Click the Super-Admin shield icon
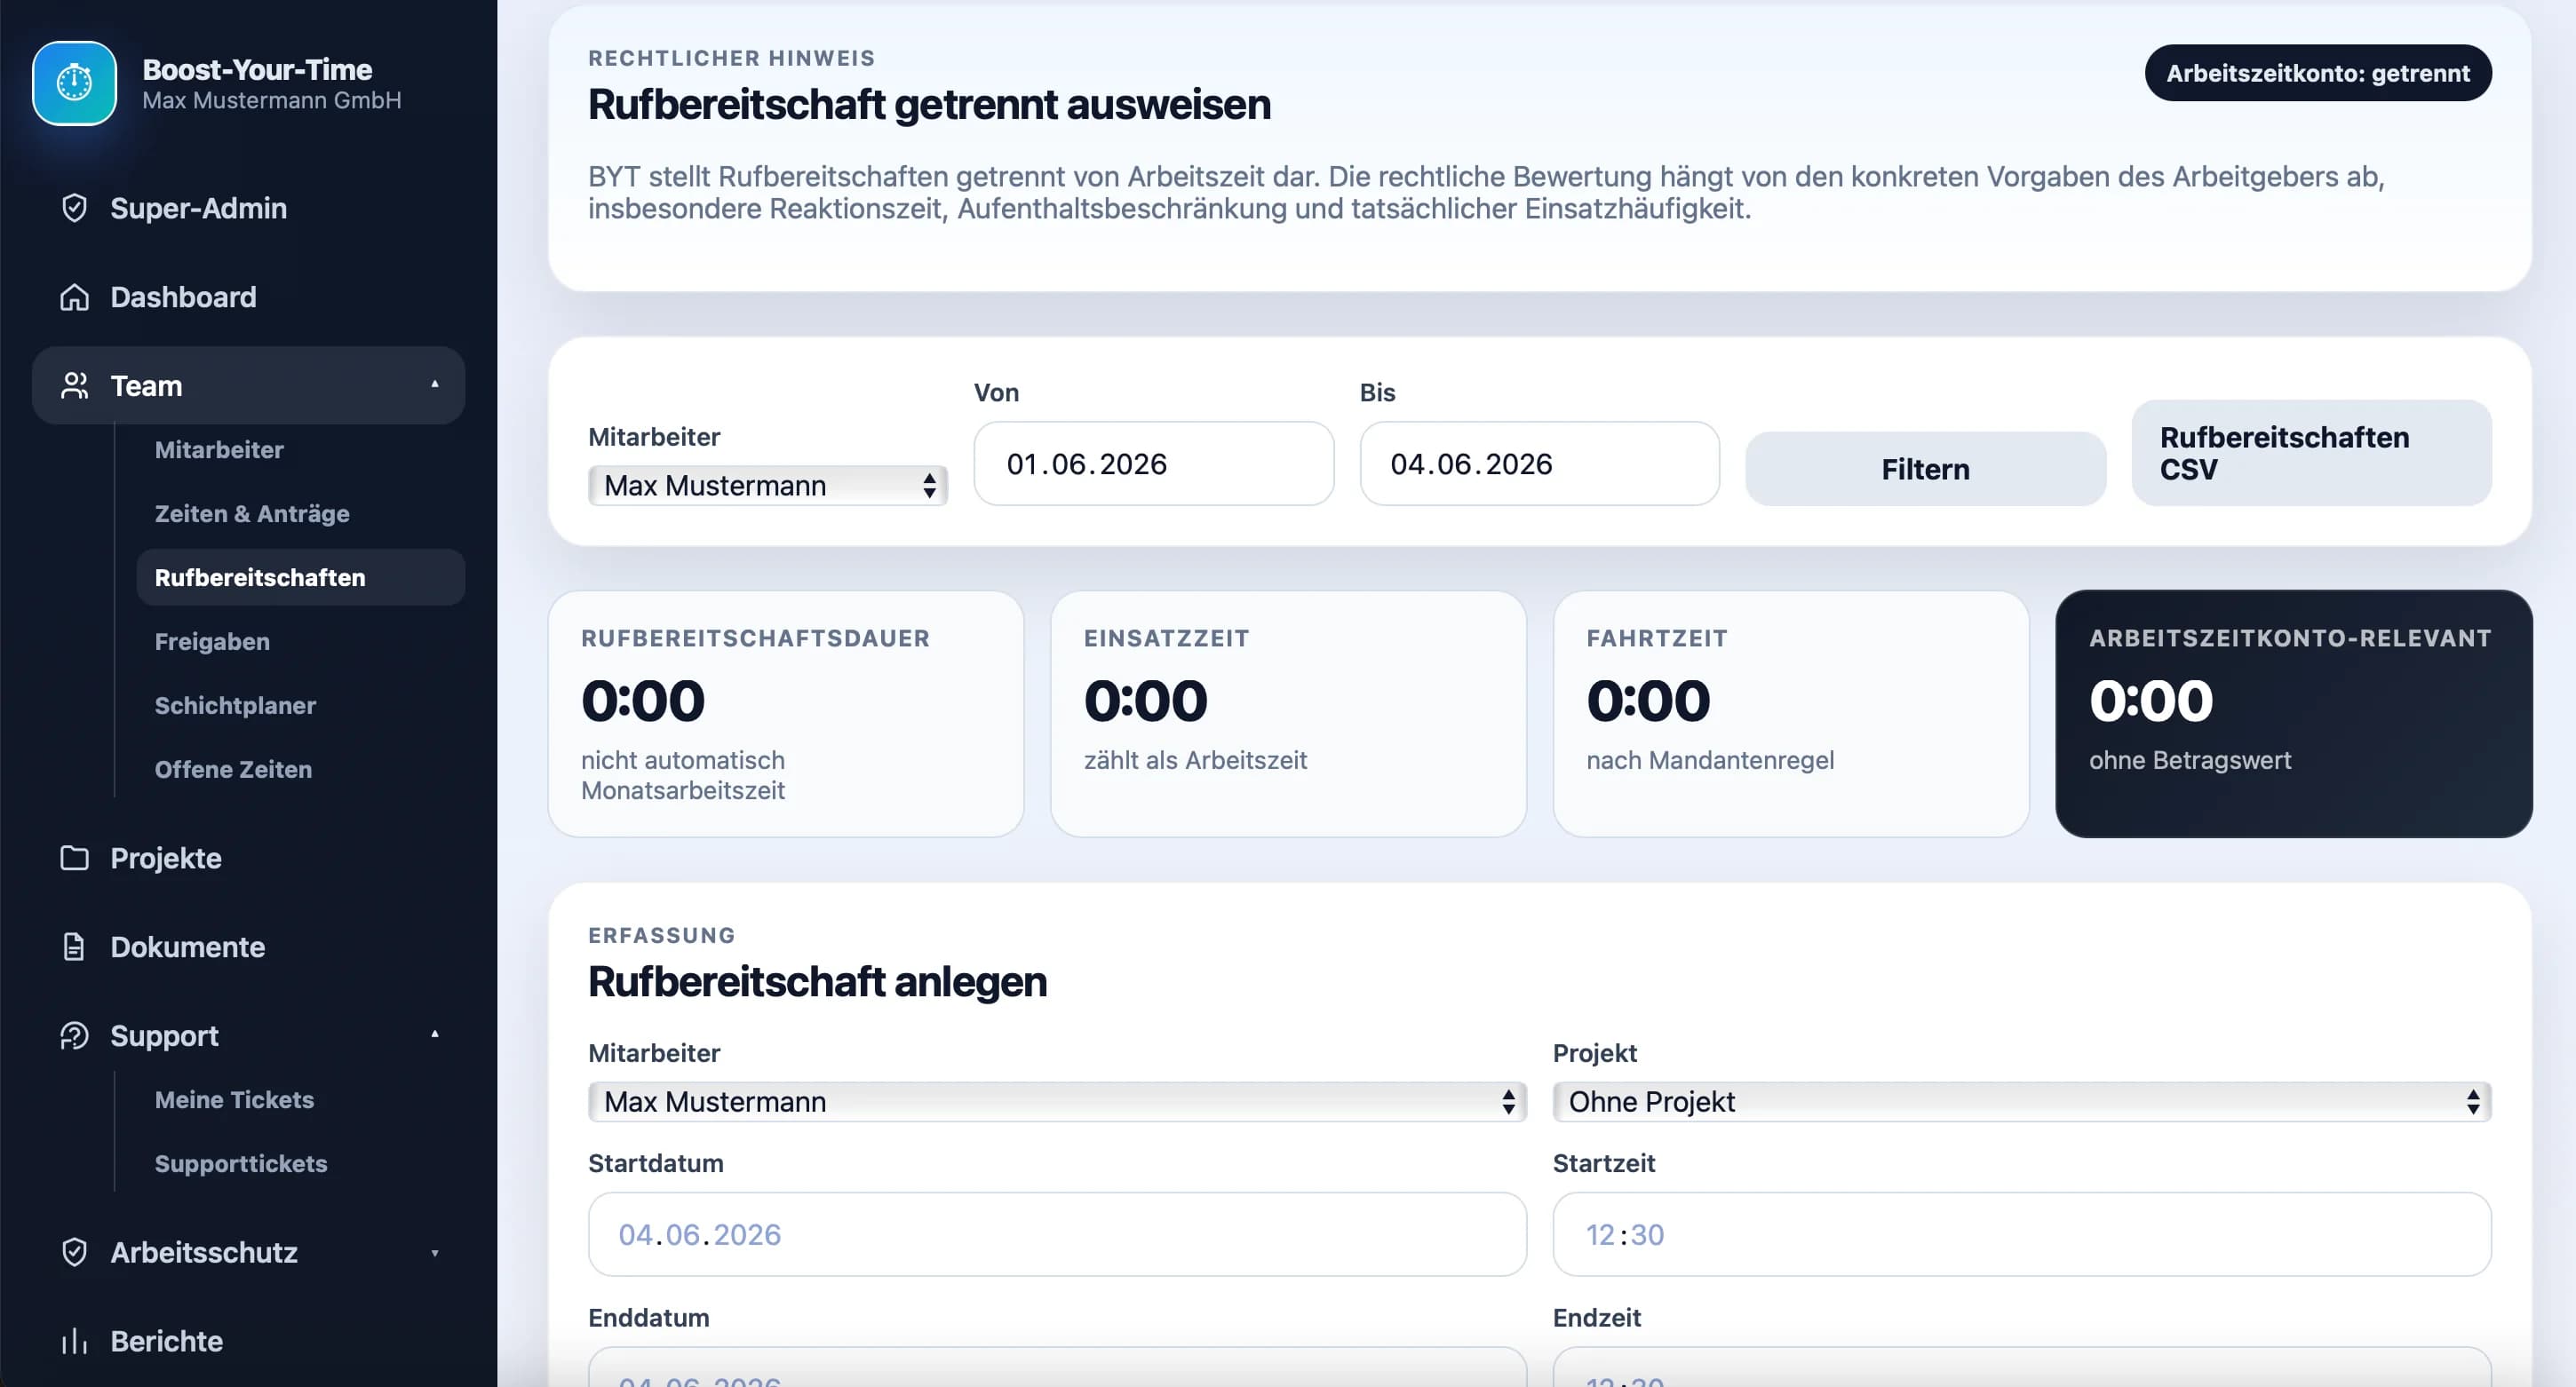This screenshot has height=1387, width=2576. 74,208
